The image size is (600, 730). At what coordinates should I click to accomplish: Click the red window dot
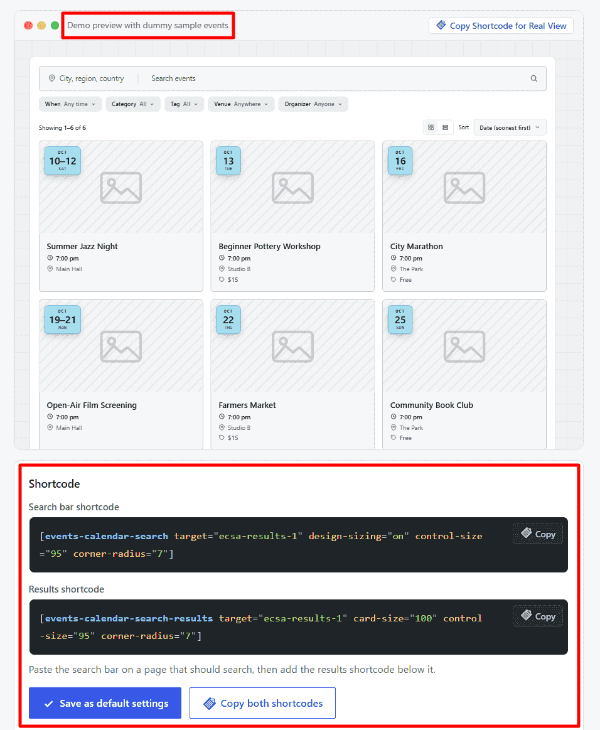pyautogui.click(x=28, y=25)
